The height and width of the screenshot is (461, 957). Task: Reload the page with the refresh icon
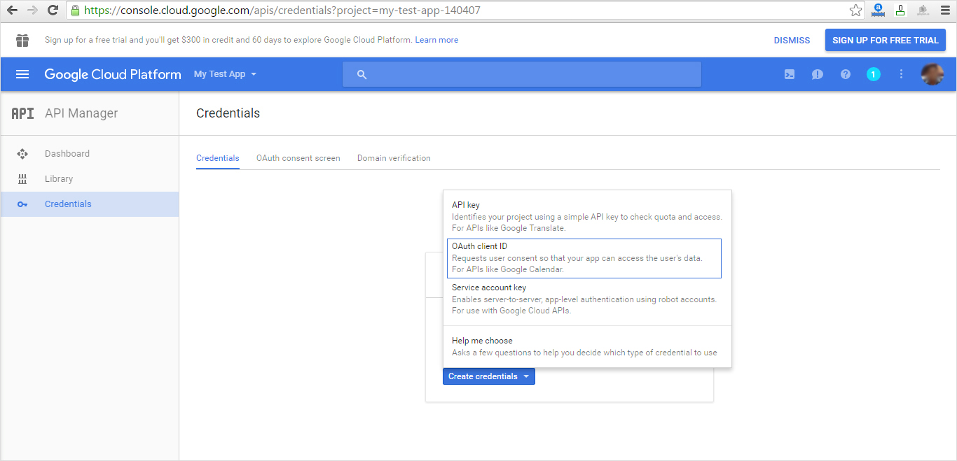(x=53, y=10)
